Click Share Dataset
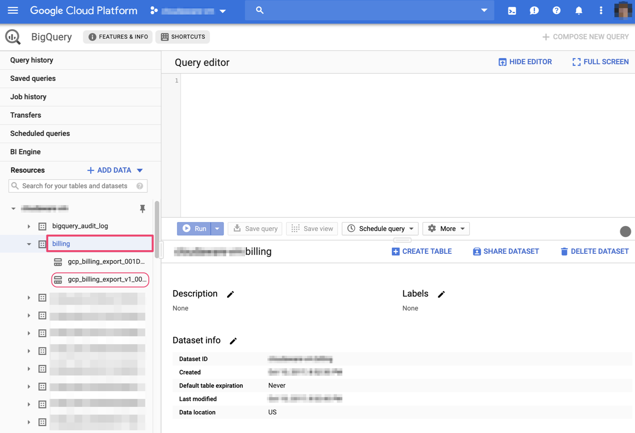The image size is (635, 433). pyautogui.click(x=506, y=252)
